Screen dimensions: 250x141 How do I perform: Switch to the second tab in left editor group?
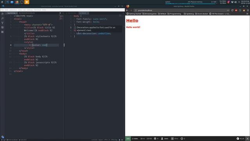pos(27,13)
